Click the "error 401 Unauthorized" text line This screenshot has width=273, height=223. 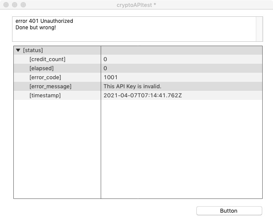pos(44,21)
